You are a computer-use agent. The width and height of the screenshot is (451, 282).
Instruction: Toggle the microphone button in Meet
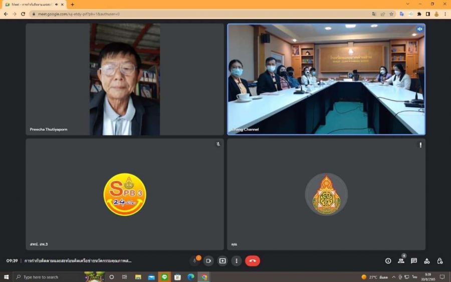tap(195, 261)
